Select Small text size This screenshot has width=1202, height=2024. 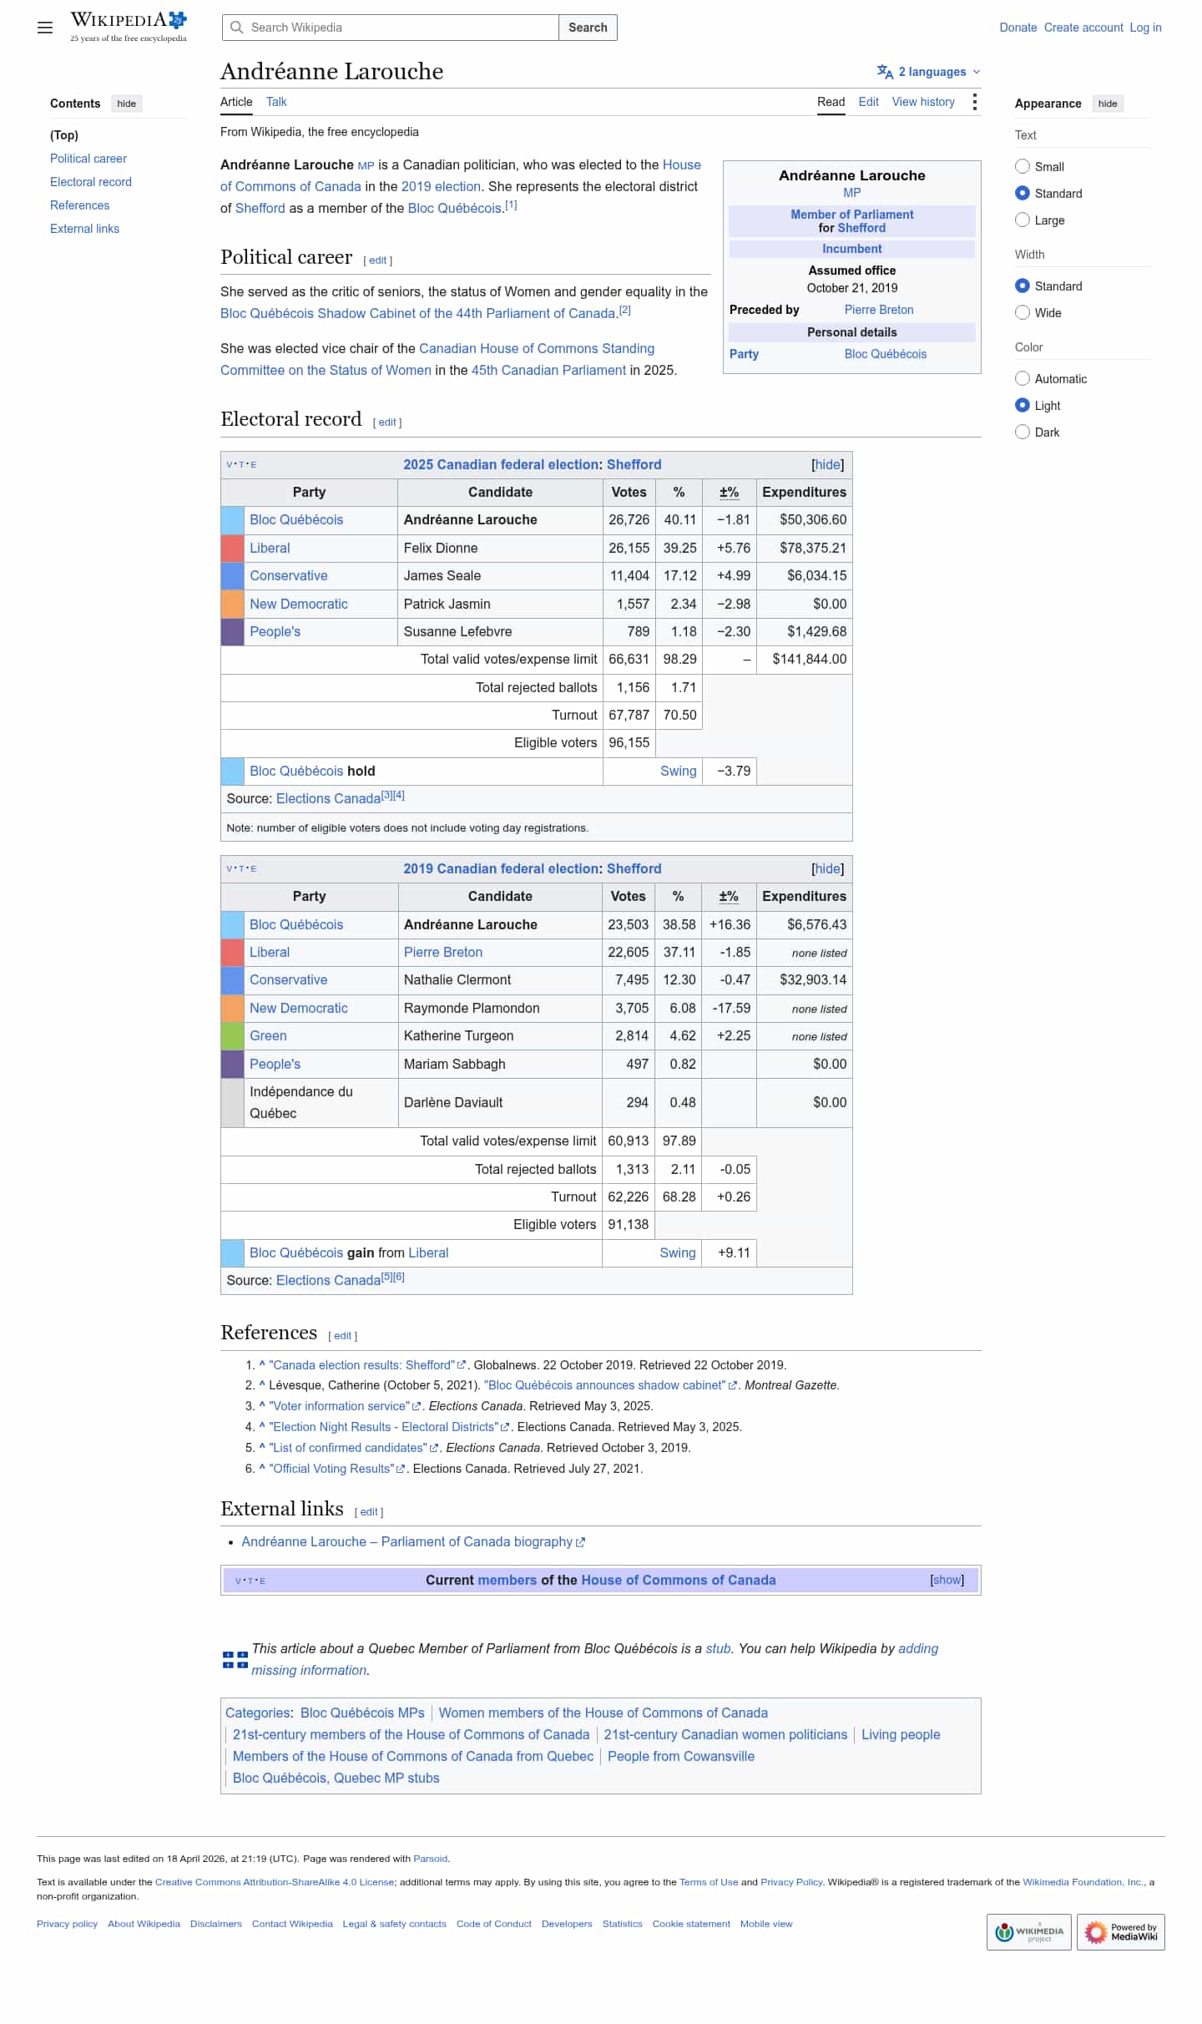click(1023, 166)
